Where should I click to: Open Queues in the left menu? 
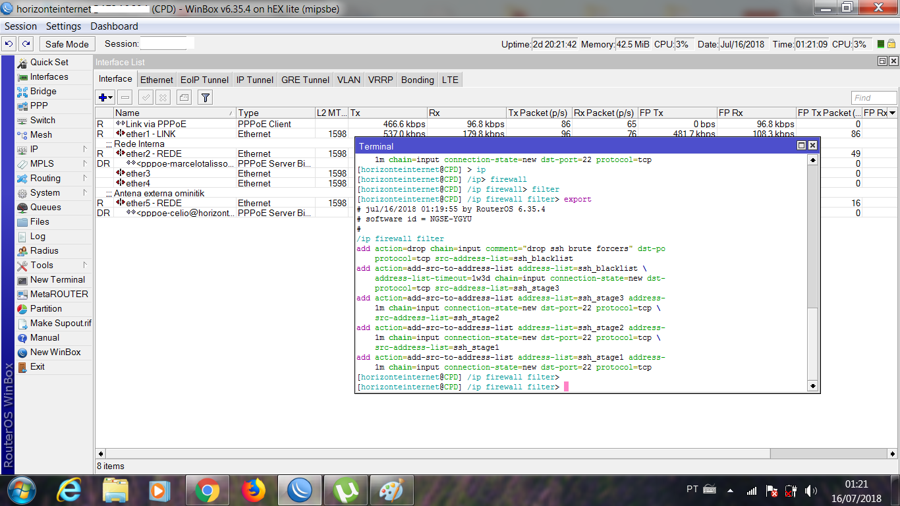click(x=45, y=207)
